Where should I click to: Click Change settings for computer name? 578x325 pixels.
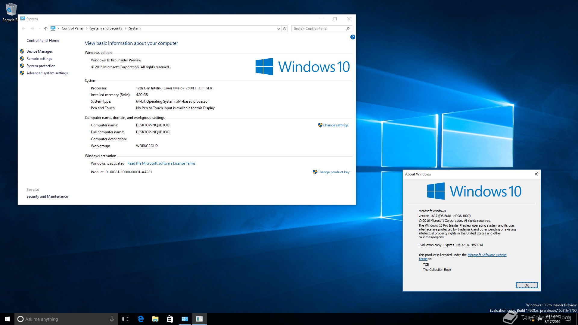pyautogui.click(x=335, y=125)
